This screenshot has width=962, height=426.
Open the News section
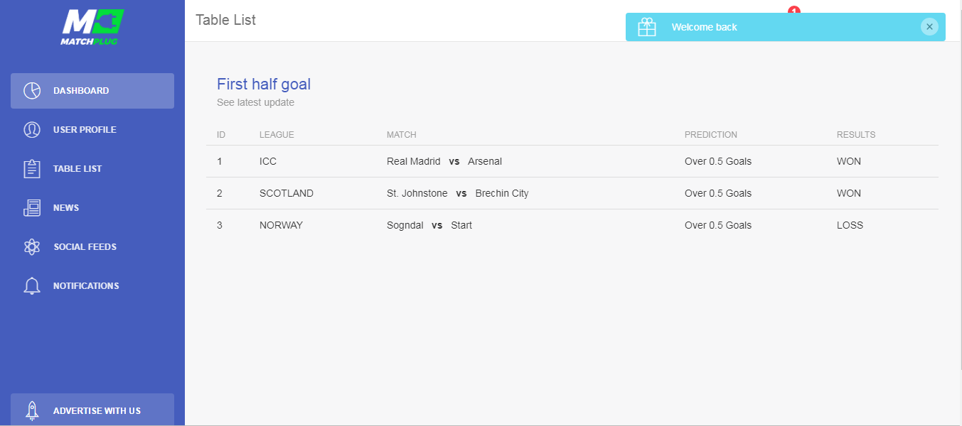coord(92,208)
